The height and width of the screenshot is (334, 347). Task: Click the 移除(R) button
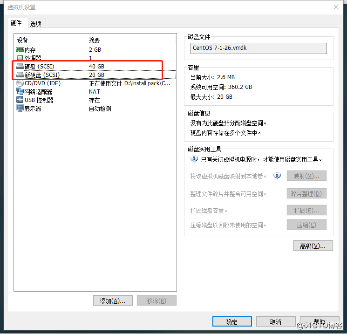(x=156, y=300)
